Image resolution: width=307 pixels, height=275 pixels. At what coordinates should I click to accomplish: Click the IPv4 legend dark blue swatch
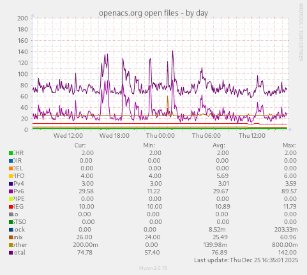11,184
